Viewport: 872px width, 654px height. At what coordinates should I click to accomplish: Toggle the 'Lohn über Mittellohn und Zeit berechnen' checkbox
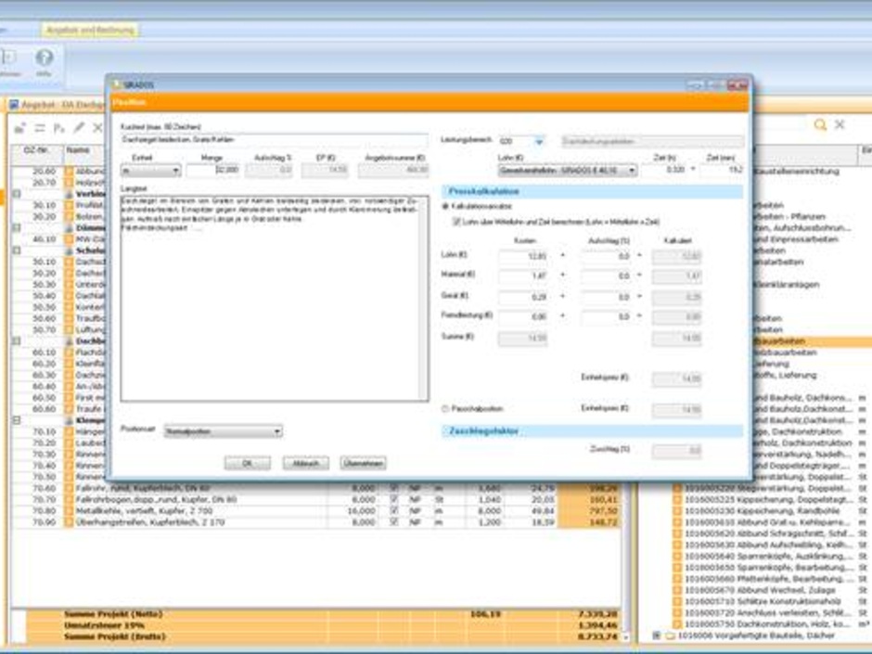click(456, 223)
